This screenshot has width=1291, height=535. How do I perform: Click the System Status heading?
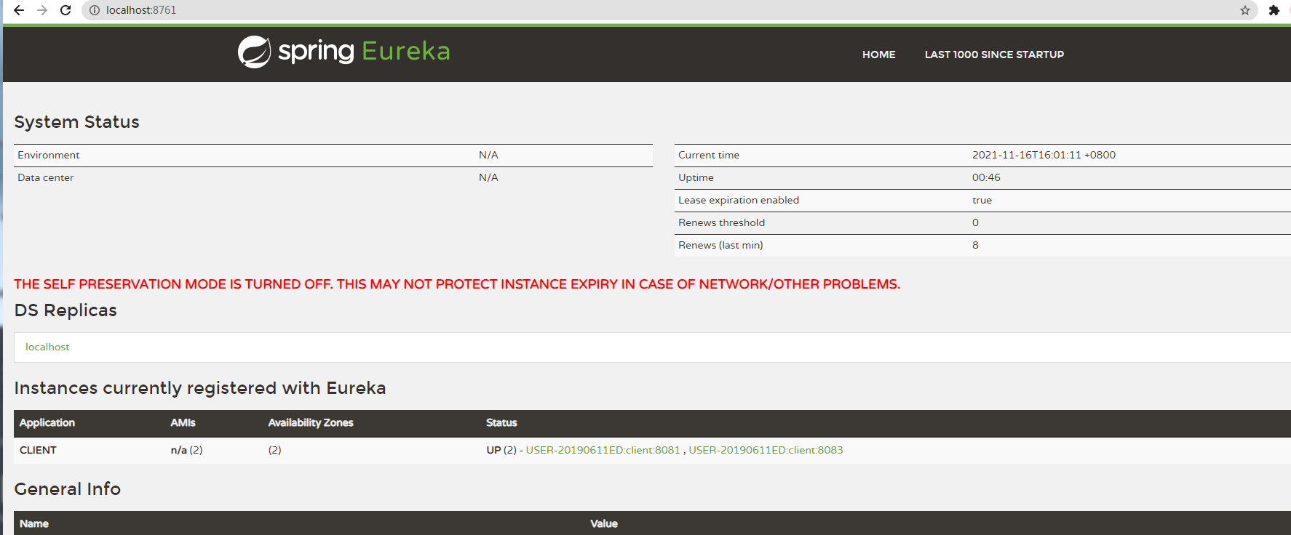click(x=76, y=122)
